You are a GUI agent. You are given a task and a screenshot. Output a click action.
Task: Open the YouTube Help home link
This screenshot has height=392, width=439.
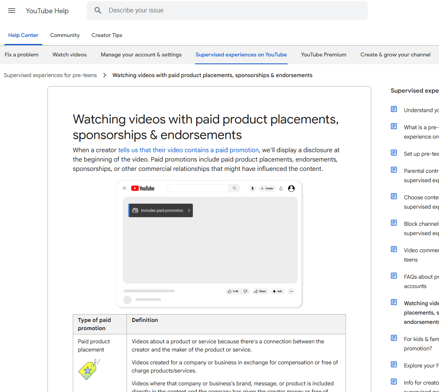click(x=47, y=11)
